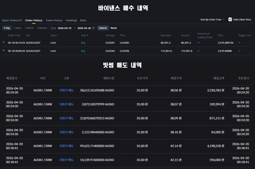The image size is (255, 169).
Task: Click executed quantity 2,873.50379999 AUDIO
Action: [98, 104]
